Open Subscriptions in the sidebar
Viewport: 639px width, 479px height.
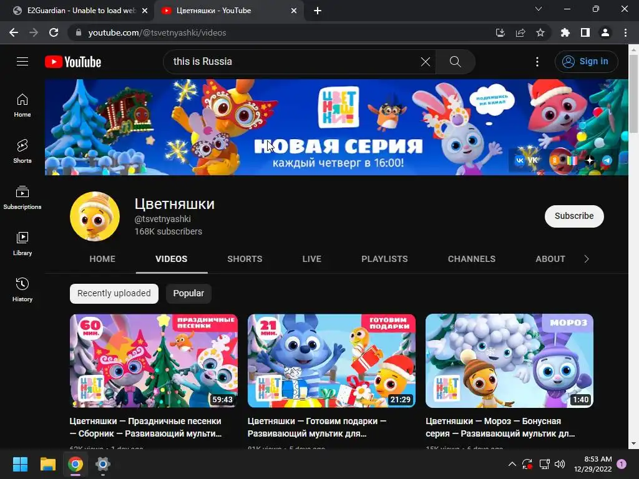pyautogui.click(x=22, y=198)
